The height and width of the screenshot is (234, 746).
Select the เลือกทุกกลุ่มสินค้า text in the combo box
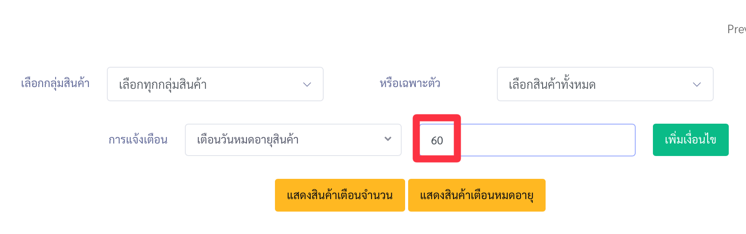[x=163, y=84]
